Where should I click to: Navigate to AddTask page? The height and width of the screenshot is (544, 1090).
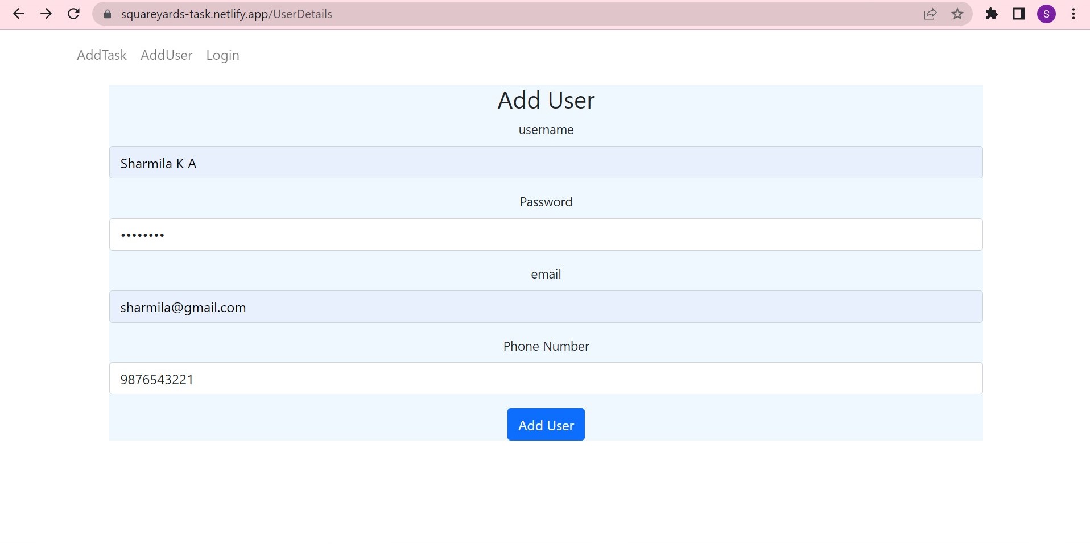[x=101, y=55]
